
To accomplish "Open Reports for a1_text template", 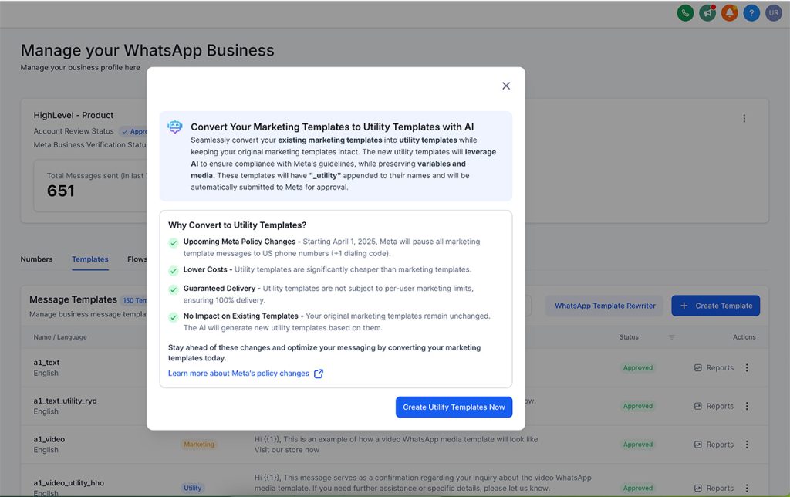I will 714,368.
